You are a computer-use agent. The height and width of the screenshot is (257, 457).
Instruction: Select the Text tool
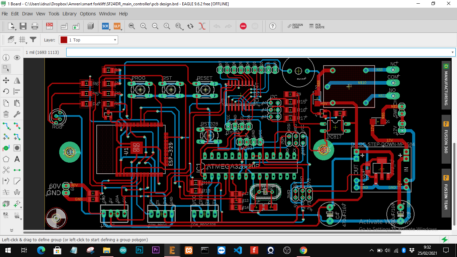pos(17,159)
